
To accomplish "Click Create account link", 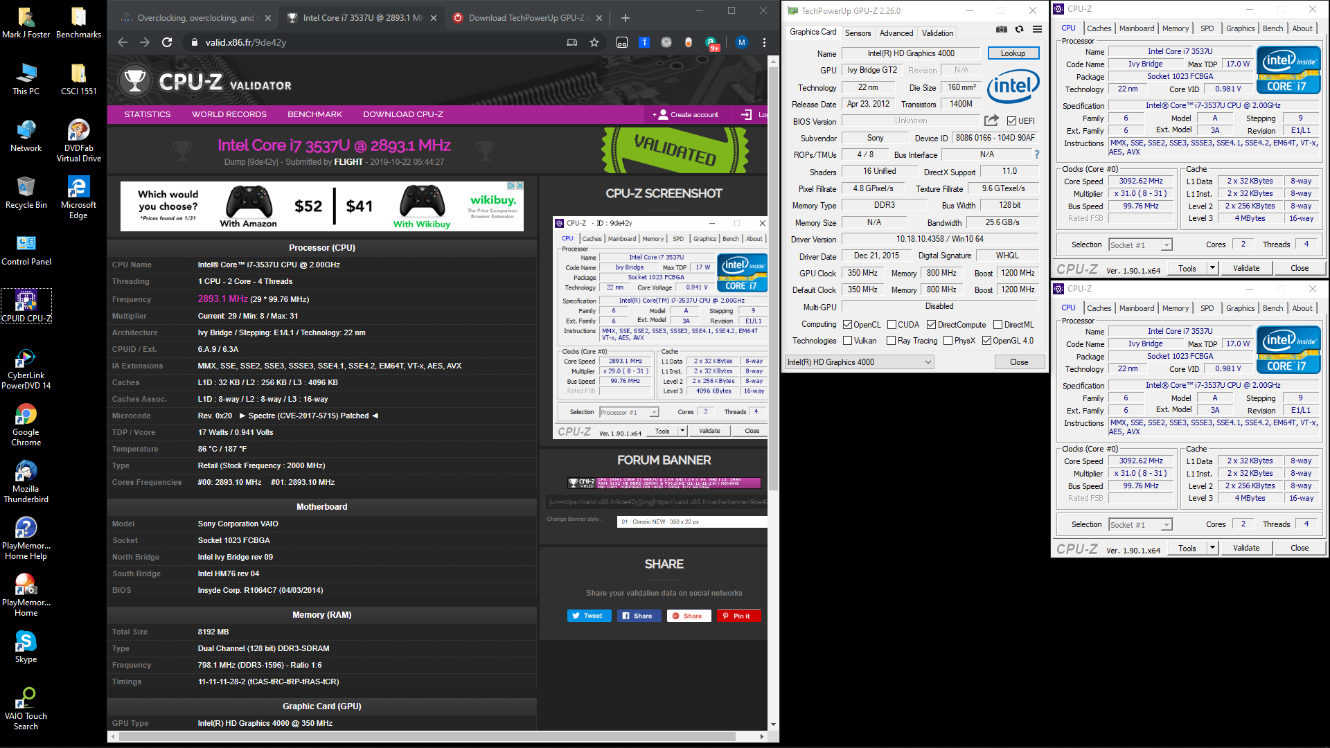I will 686,114.
